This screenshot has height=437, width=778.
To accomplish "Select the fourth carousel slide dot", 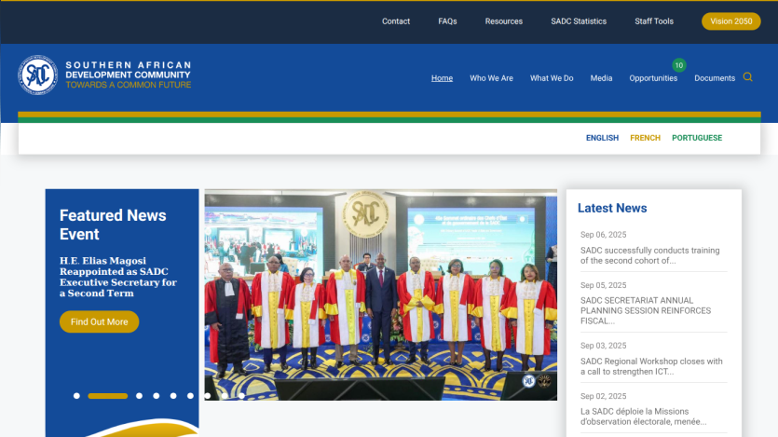I will 157,396.
